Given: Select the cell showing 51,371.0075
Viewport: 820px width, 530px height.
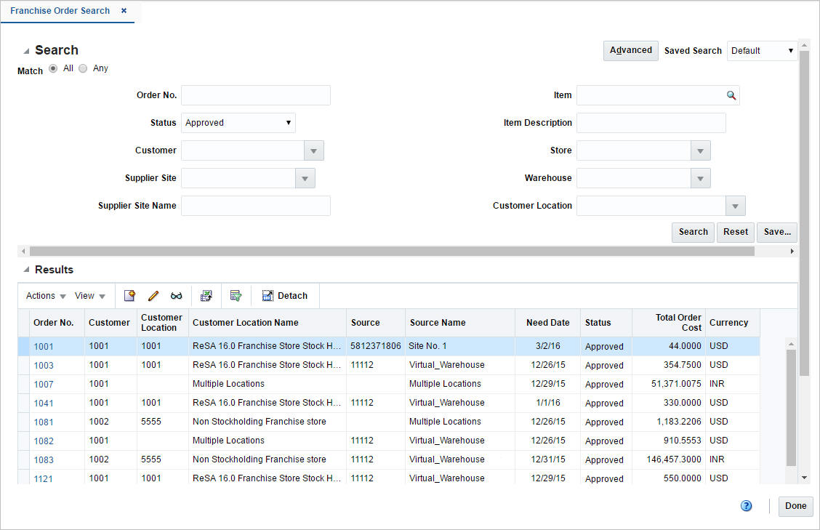Looking at the screenshot, I should click(669, 384).
